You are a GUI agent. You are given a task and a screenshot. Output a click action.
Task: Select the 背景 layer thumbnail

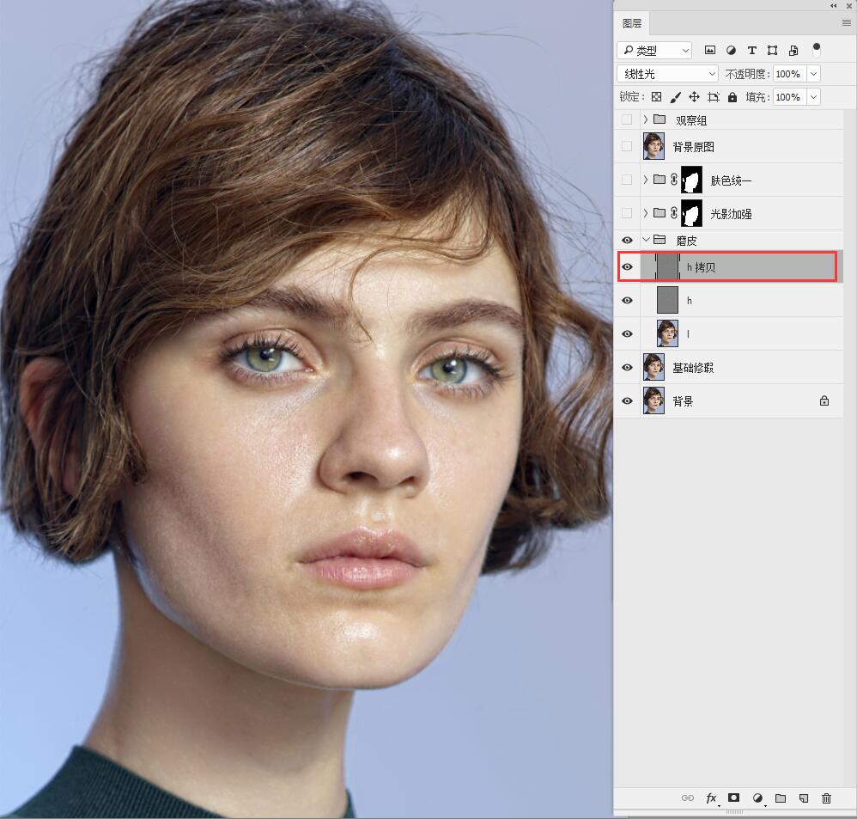pos(653,401)
